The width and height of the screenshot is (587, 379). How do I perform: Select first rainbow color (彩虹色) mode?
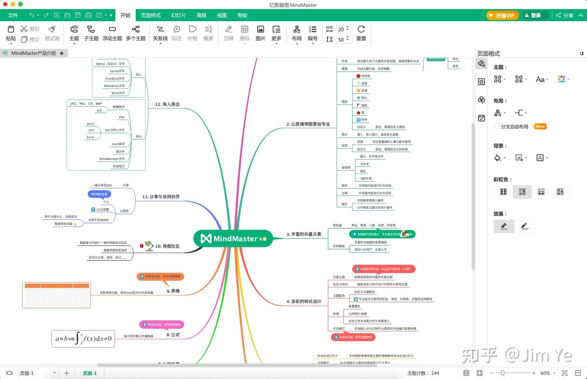(503, 192)
